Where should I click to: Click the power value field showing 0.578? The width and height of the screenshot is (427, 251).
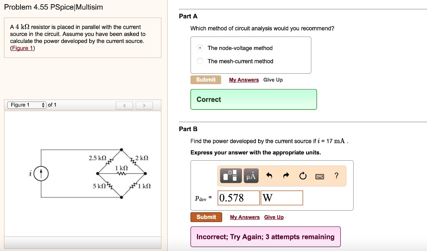coord(239,198)
